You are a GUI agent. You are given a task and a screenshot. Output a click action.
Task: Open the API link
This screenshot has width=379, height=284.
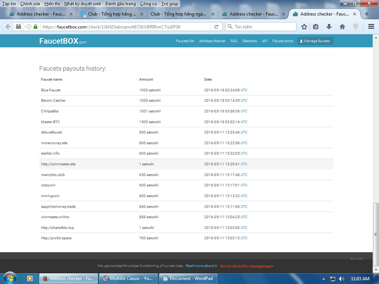[265, 41]
